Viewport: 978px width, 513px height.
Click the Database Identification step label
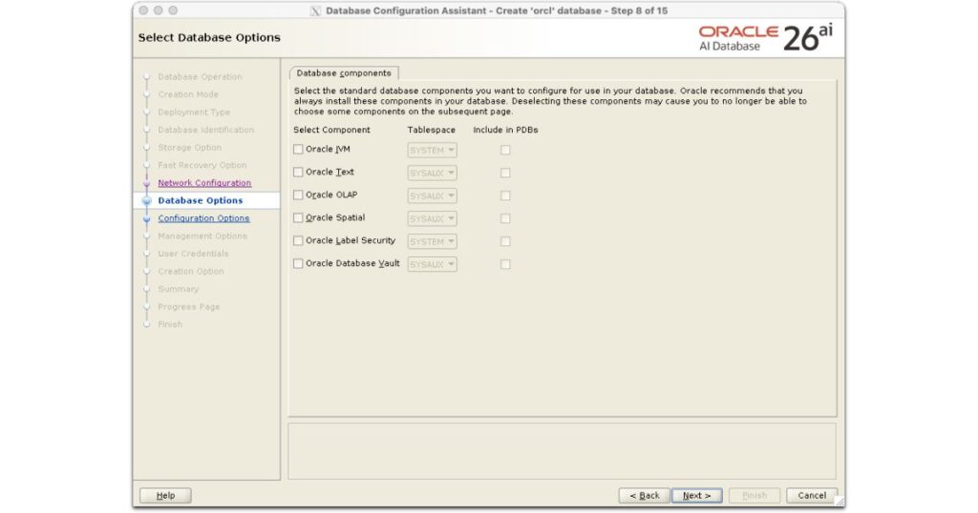click(x=206, y=130)
